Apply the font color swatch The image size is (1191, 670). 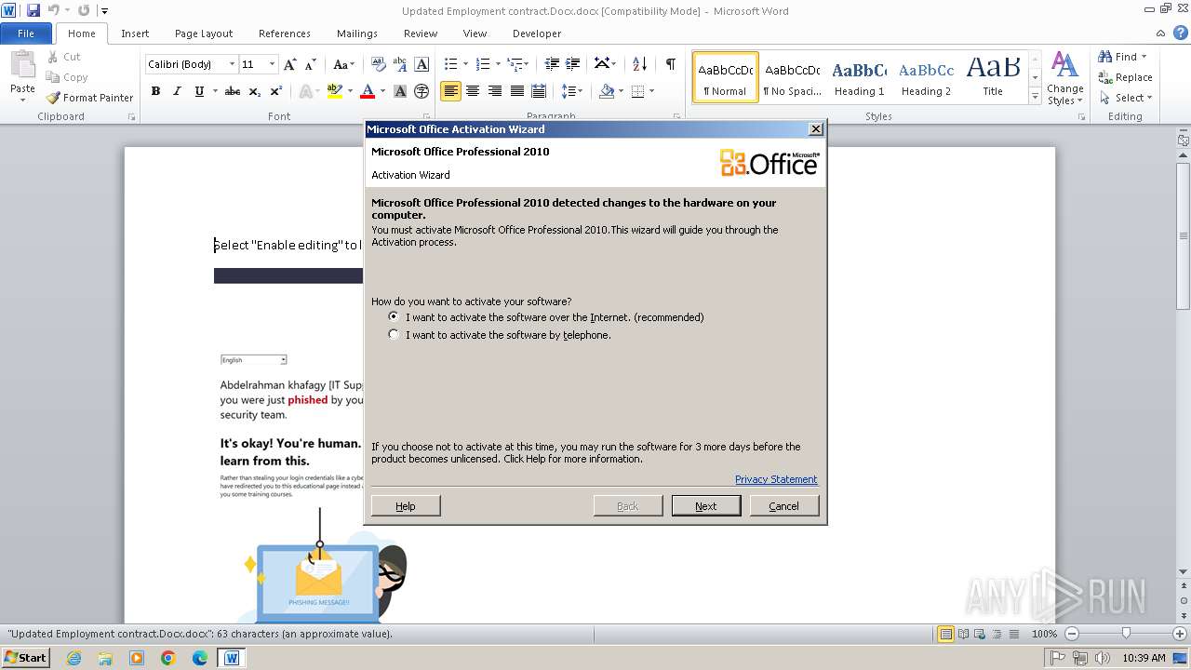[368, 91]
